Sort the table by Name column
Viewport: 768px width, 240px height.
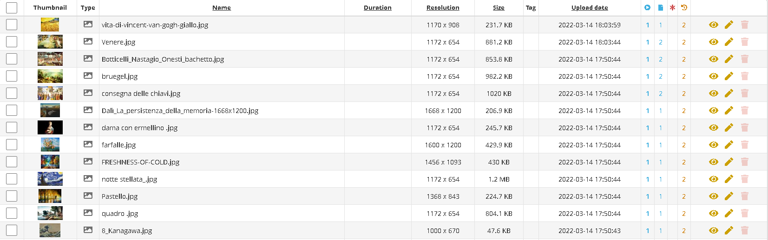(222, 7)
